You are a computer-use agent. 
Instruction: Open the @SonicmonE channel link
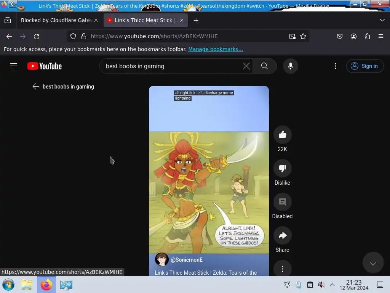pos(187,259)
